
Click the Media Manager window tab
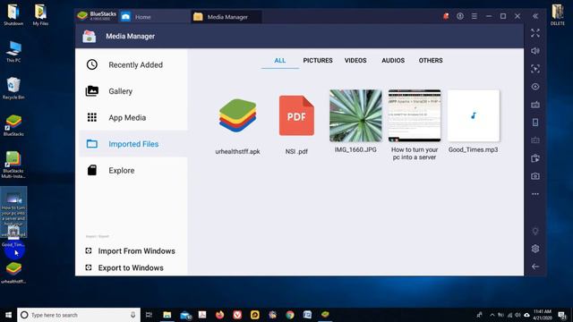[226, 17]
